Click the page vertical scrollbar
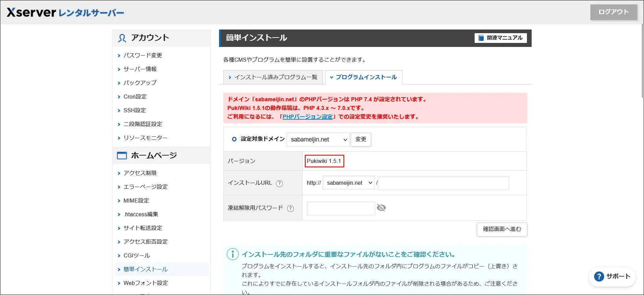This screenshot has width=644, height=295. click(x=642, y=60)
